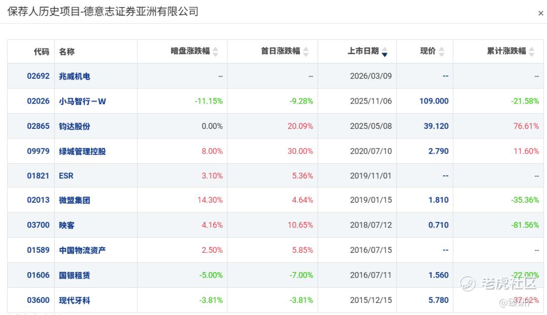Open stock code 01821
547x315 pixels.
tap(38, 176)
